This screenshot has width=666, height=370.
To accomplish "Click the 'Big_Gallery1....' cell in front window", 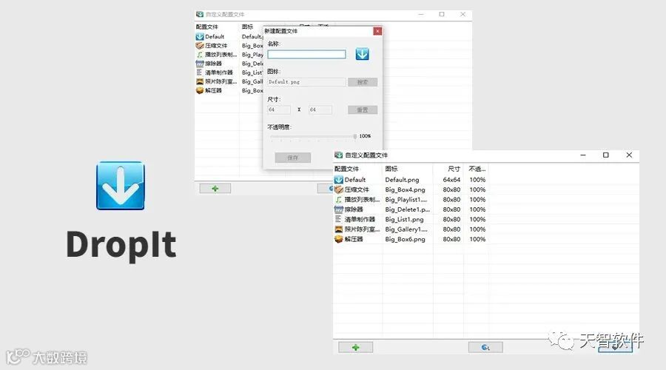I will 406,229.
